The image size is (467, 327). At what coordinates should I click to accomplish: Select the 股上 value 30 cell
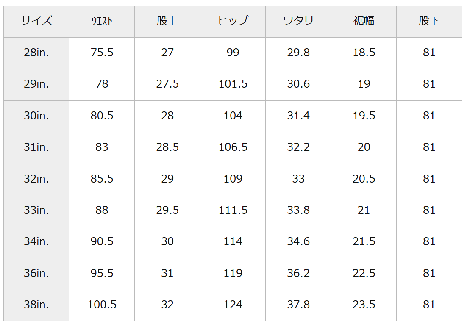coord(167,241)
